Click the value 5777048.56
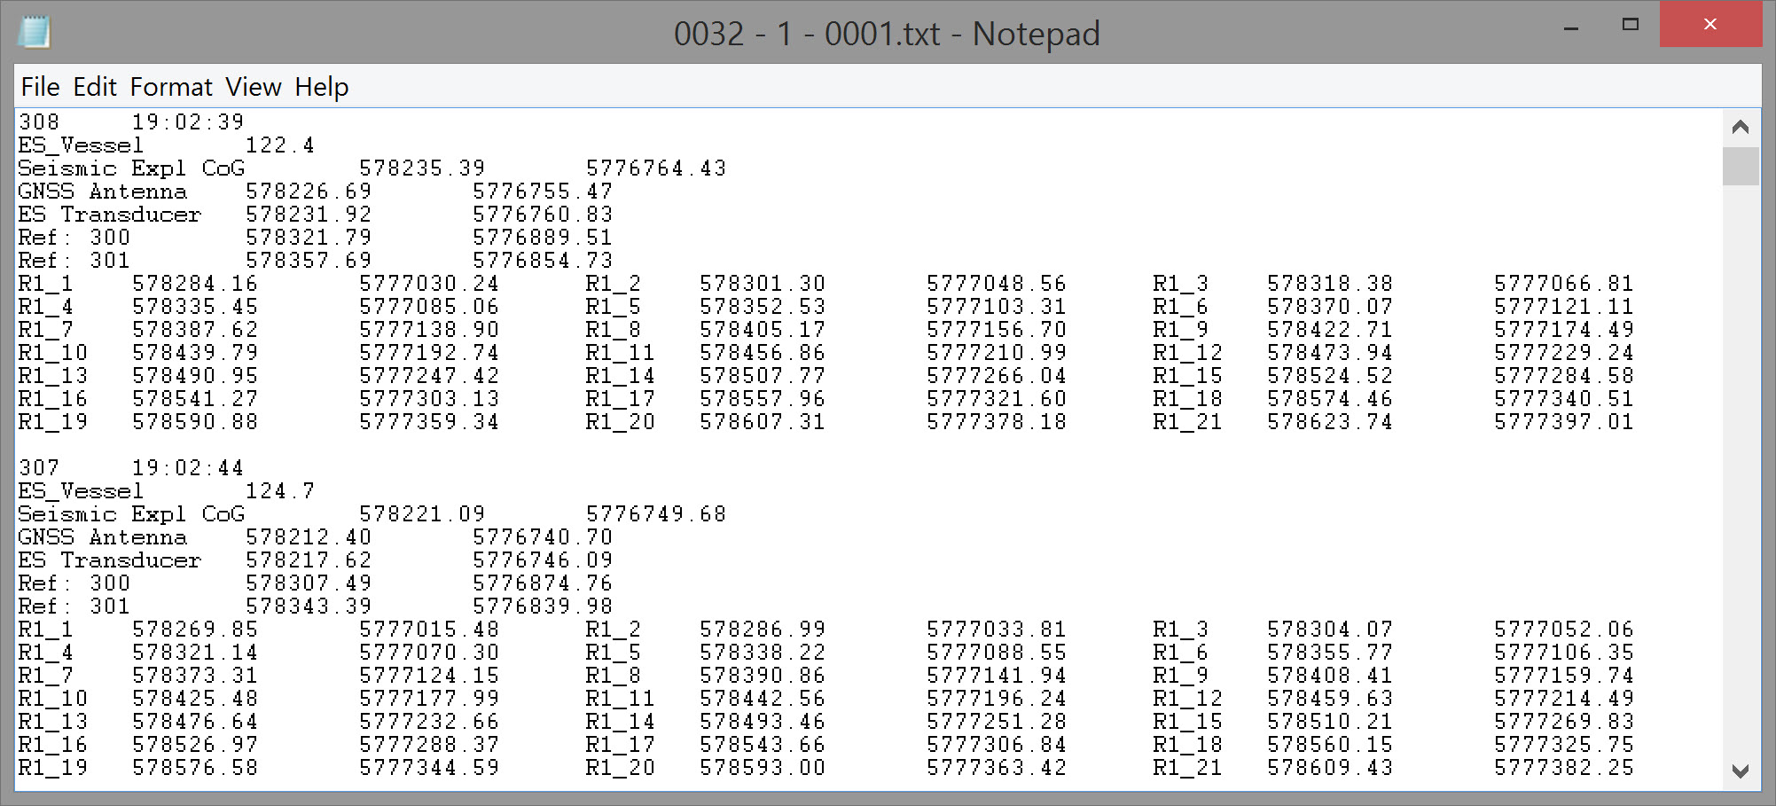The height and width of the screenshot is (806, 1776). [x=997, y=283]
